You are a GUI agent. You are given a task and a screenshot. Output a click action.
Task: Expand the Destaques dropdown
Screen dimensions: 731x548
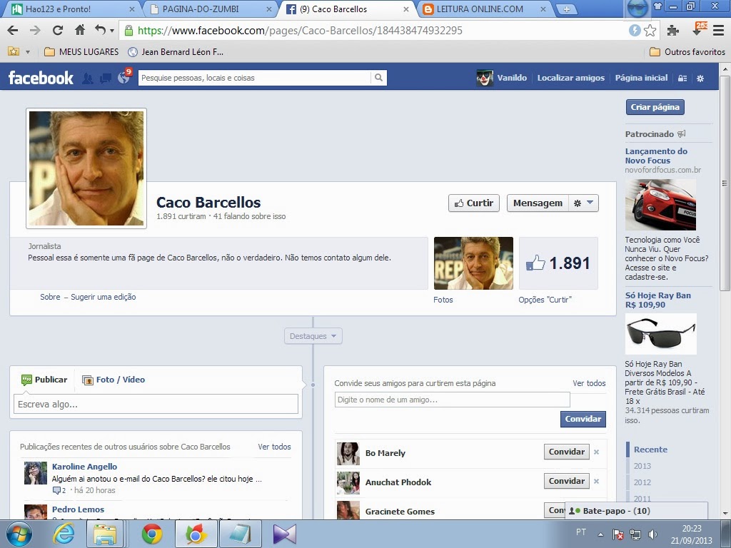pos(313,336)
